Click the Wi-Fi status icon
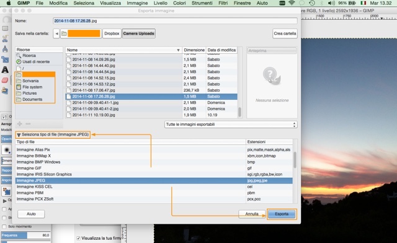Viewport: 397px width, 243px height. 292,3
